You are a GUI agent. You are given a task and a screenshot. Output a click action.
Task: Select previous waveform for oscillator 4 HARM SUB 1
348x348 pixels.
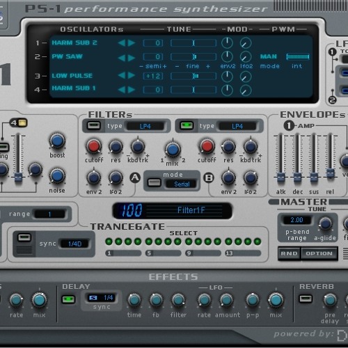tap(122, 90)
